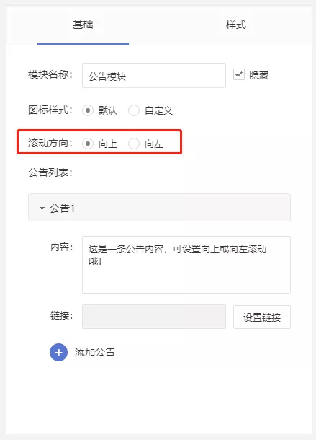Screen dimensions: 316x440
Task: Choose the 向左 scroll direction radio
Action: point(134,144)
